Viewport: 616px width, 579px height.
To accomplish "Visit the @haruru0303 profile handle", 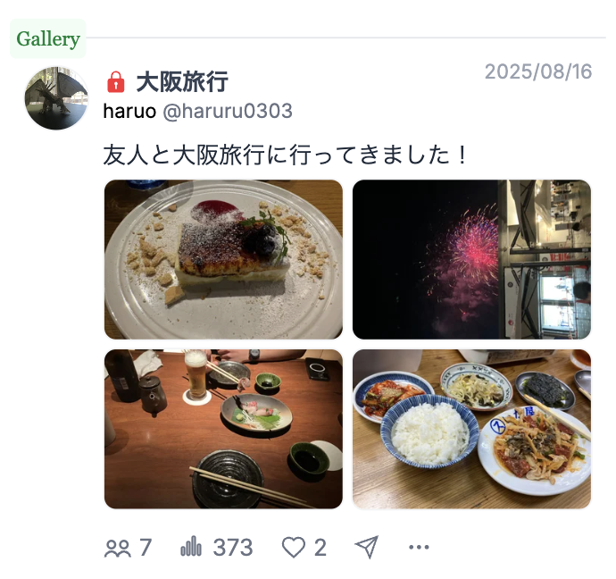I will pyautogui.click(x=228, y=111).
